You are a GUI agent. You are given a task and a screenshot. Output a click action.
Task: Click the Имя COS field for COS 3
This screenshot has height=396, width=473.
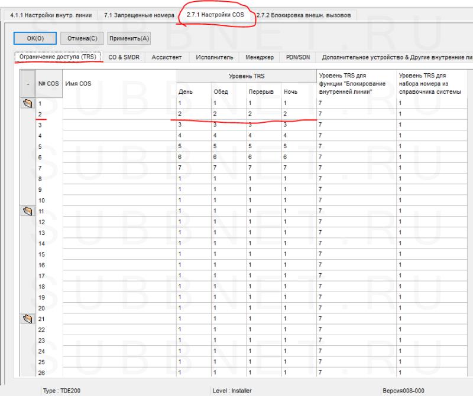(118, 125)
